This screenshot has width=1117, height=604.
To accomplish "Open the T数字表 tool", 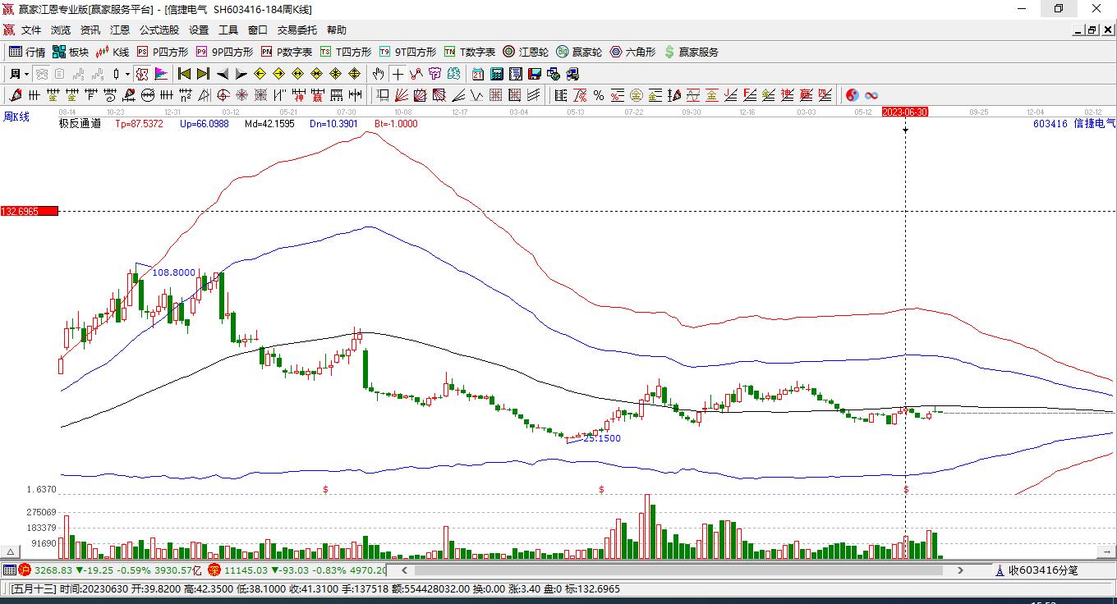I will 470,52.
